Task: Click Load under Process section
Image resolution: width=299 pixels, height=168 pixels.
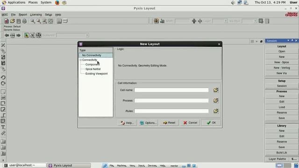Action: point(281,107)
